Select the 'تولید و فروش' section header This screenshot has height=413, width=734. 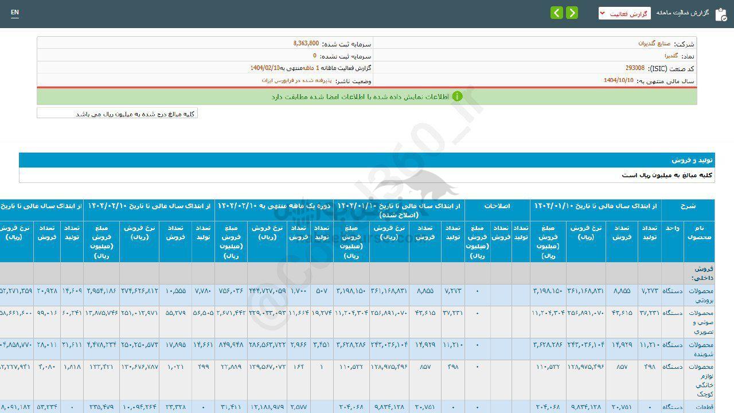(367, 160)
